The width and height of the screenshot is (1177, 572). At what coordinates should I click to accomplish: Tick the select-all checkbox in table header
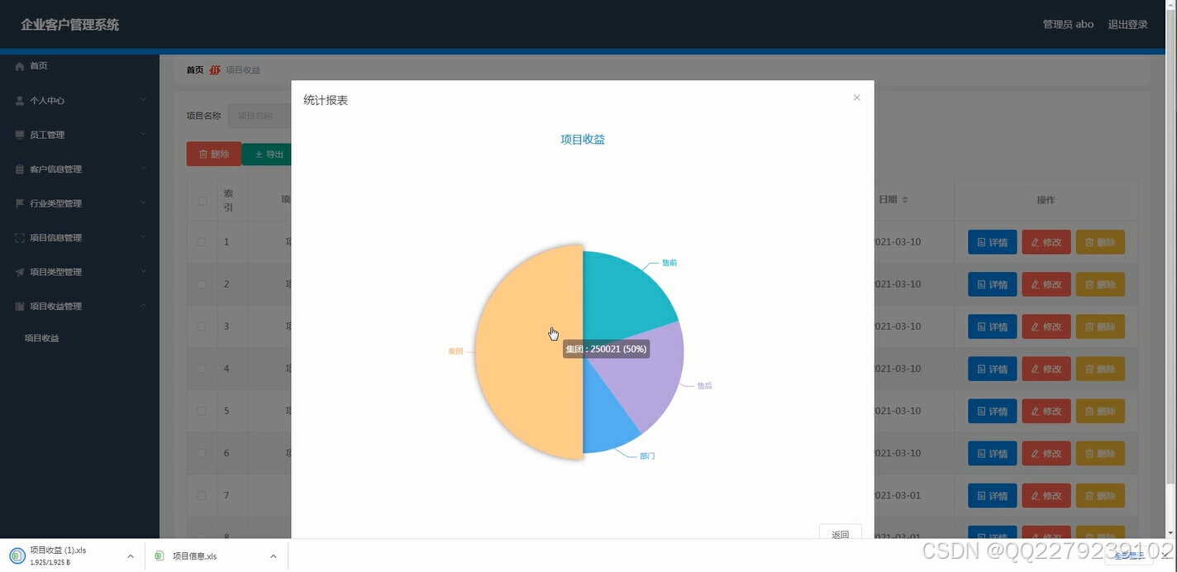pyautogui.click(x=201, y=199)
